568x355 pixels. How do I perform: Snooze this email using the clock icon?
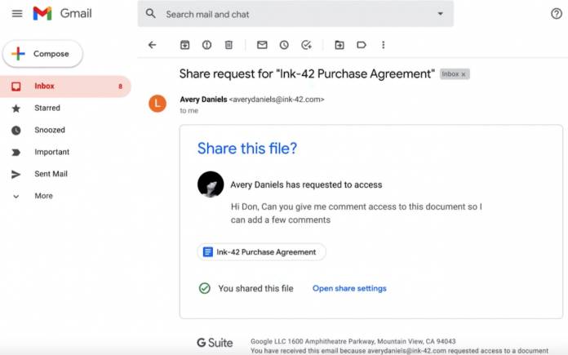coord(284,45)
